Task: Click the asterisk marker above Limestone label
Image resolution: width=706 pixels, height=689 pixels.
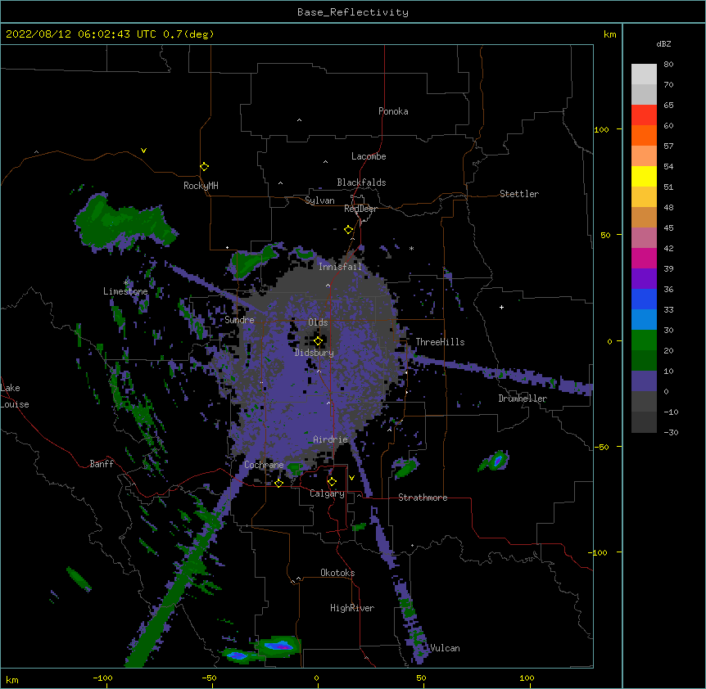Action: coord(126,283)
